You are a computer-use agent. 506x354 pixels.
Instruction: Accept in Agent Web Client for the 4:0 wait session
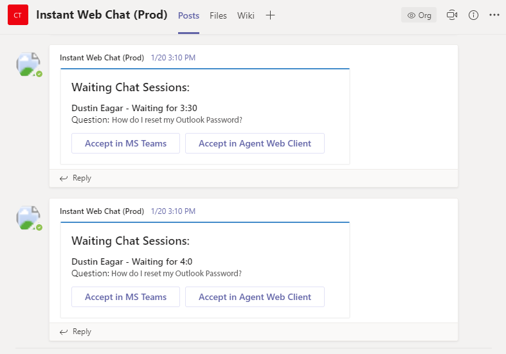pyautogui.click(x=255, y=297)
